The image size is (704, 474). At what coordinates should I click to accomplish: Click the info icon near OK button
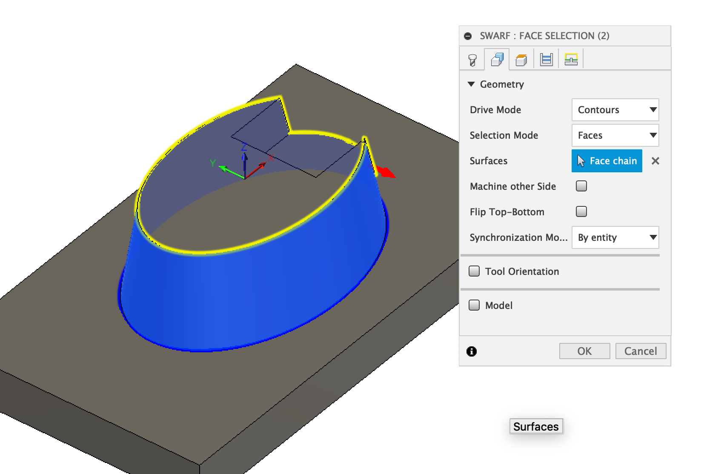click(471, 351)
